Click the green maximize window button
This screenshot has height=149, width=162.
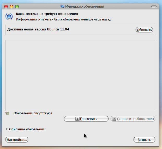point(17,7)
